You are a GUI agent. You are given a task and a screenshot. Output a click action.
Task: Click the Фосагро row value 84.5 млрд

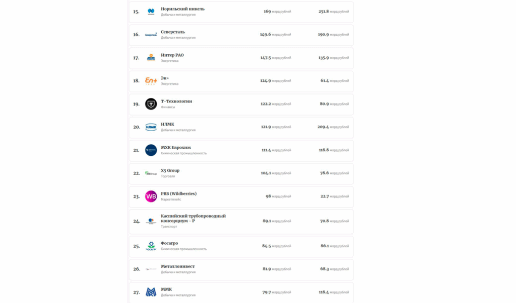tap(277, 246)
